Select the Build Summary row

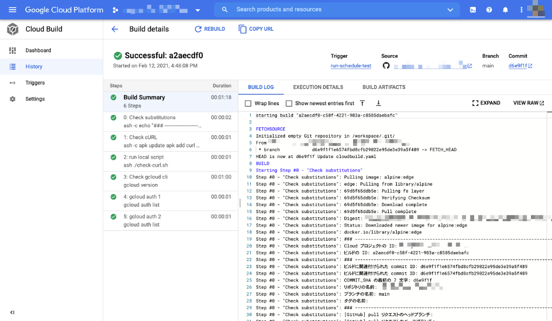(171, 101)
